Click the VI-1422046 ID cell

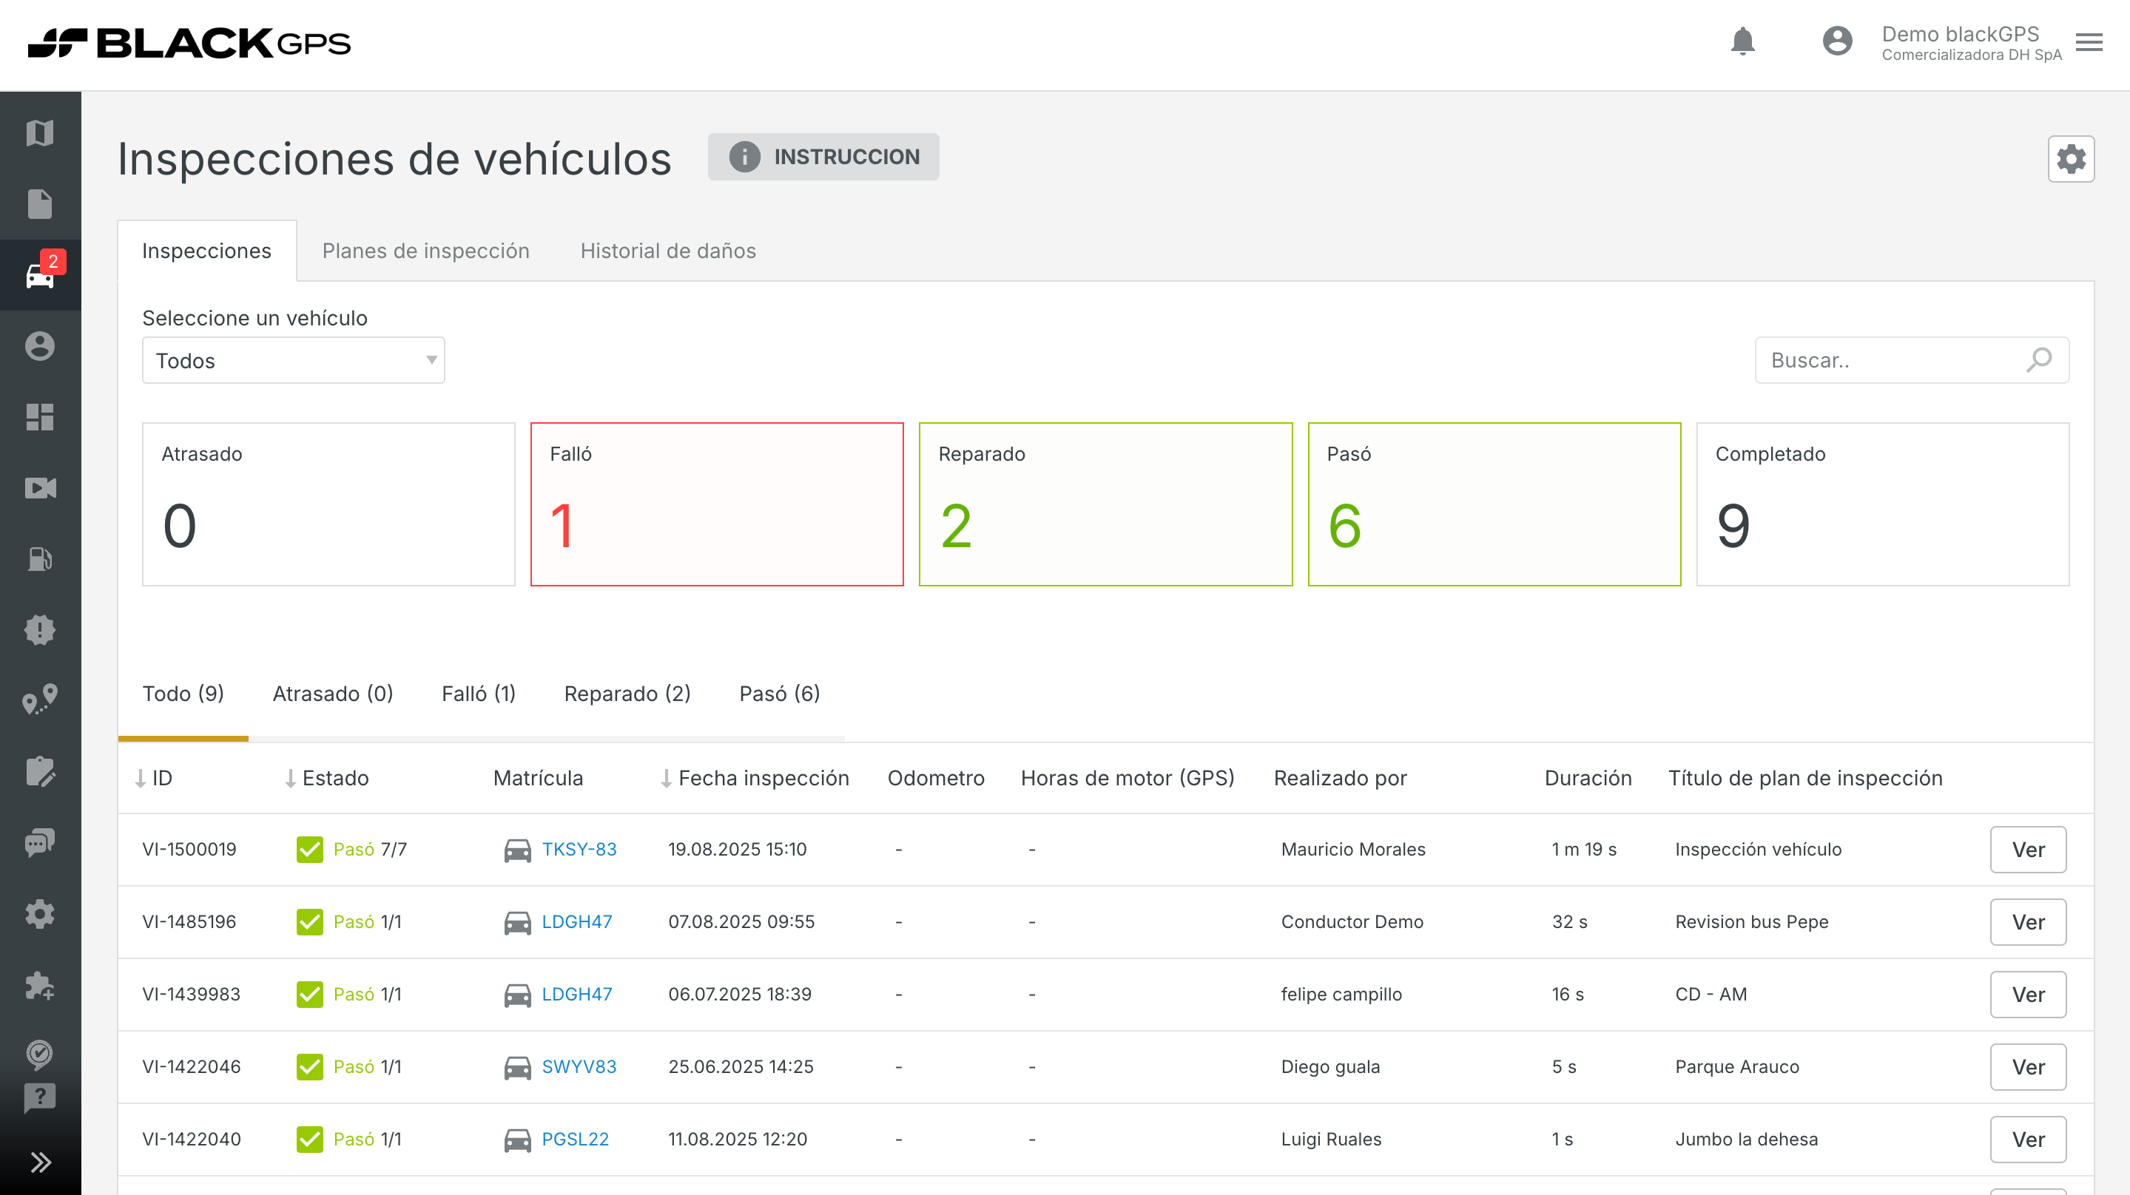coord(191,1067)
